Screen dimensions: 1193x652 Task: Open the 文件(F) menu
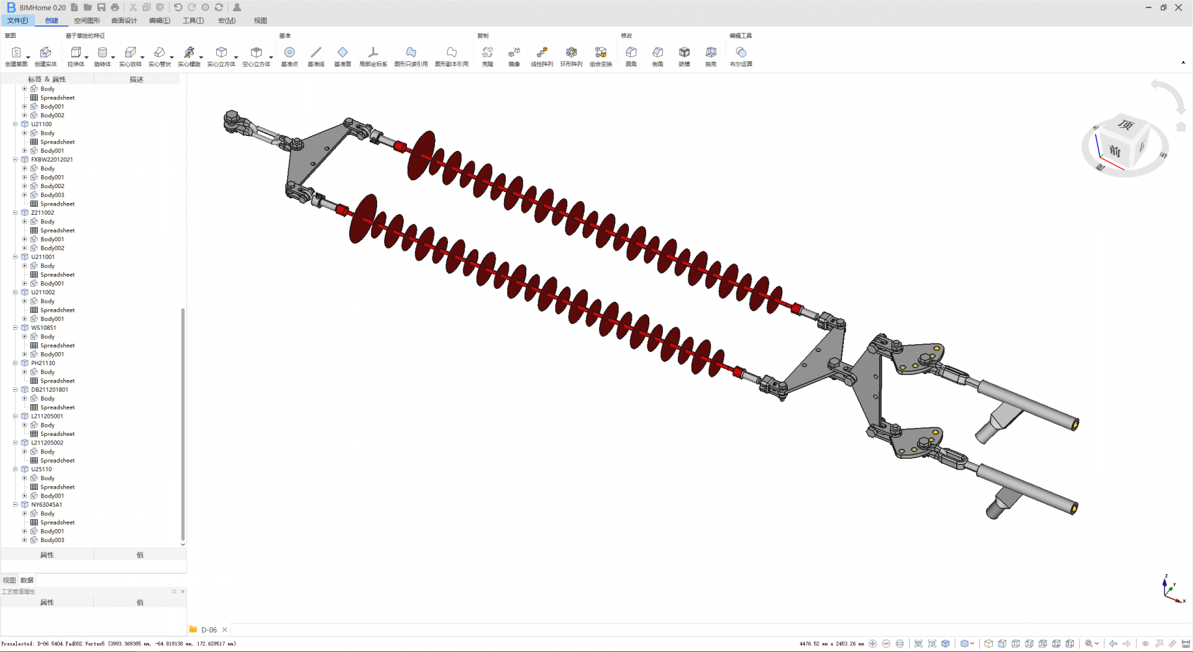coord(17,20)
